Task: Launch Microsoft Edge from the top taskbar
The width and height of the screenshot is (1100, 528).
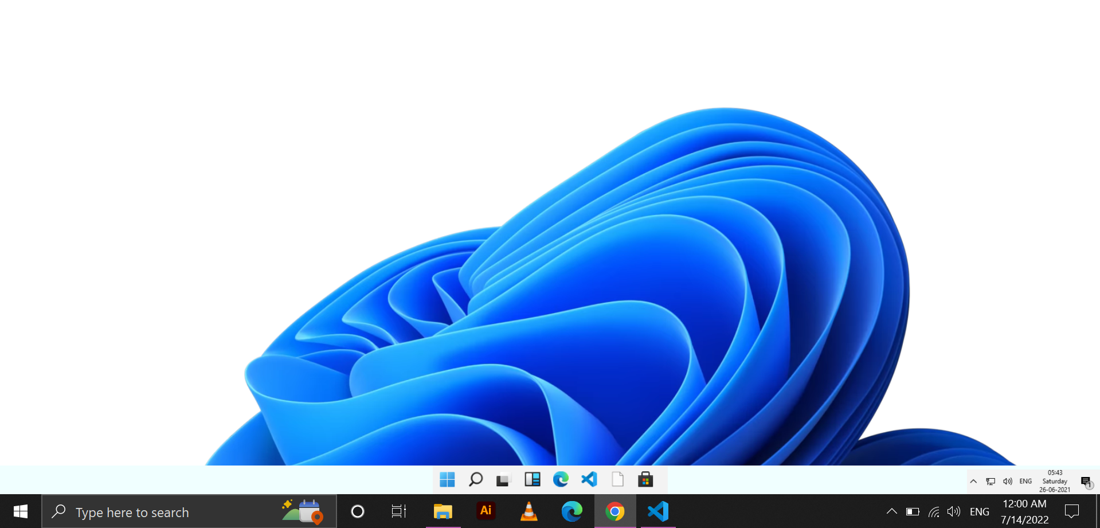Action: click(x=560, y=479)
